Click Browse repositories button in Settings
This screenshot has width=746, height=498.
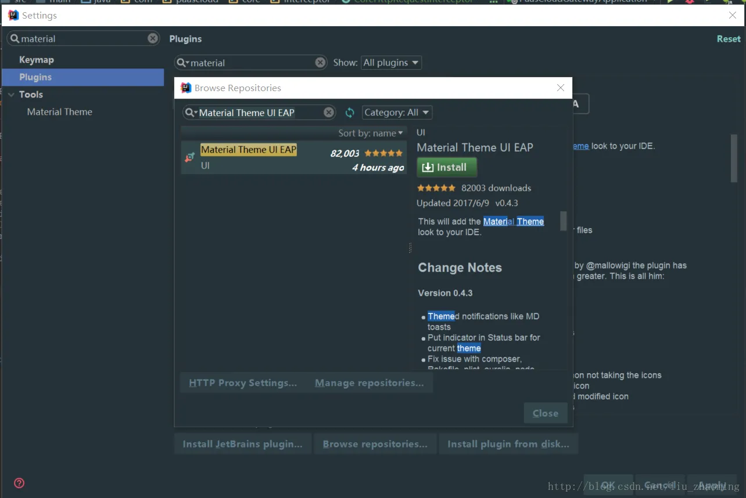(x=375, y=444)
